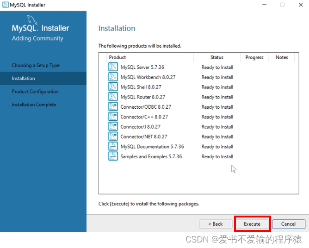Viewport: 309px width, 248px height.
Task: Click Ready to Install status for Connector/C++
Action: [x=217, y=117]
